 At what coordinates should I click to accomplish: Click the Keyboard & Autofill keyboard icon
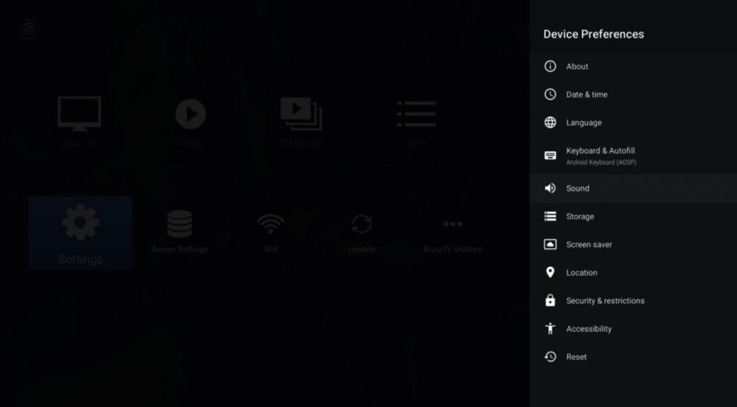(x=550, y=155)
